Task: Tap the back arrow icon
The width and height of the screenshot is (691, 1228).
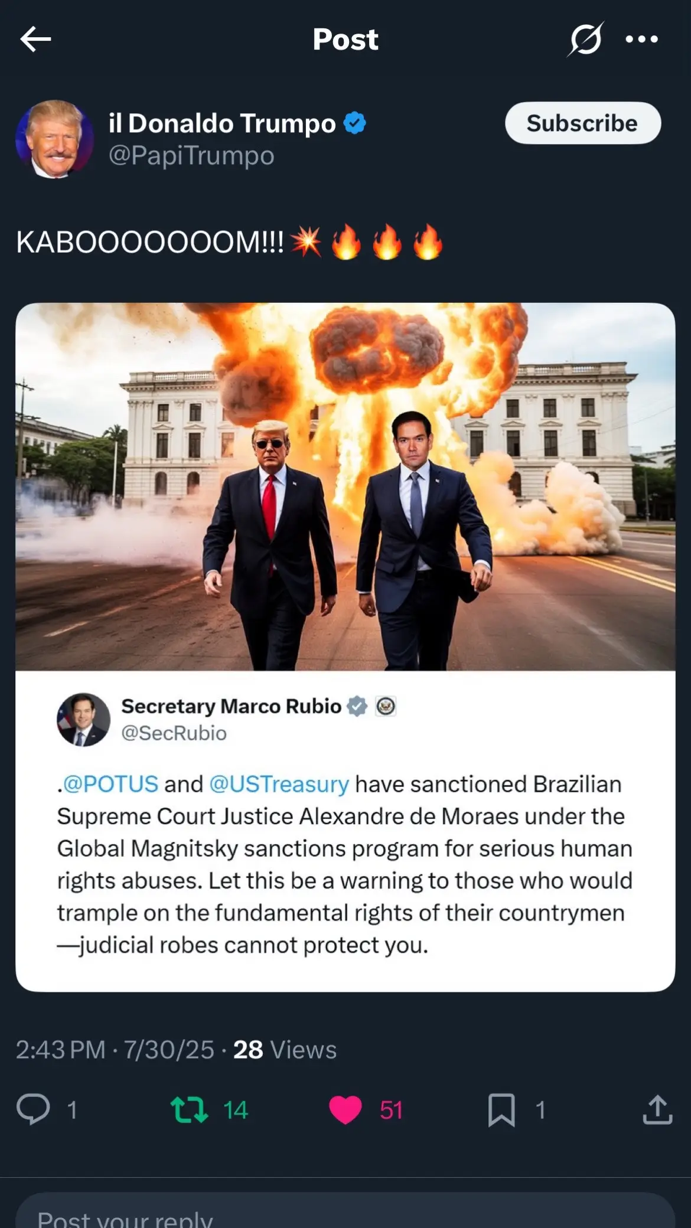Action: [35, 40]
